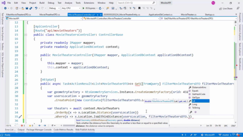This screenshot has width=243, height=137.
Task: Toggle property filter wrench in IntelliSense list
Action: [x=191, y=112]
